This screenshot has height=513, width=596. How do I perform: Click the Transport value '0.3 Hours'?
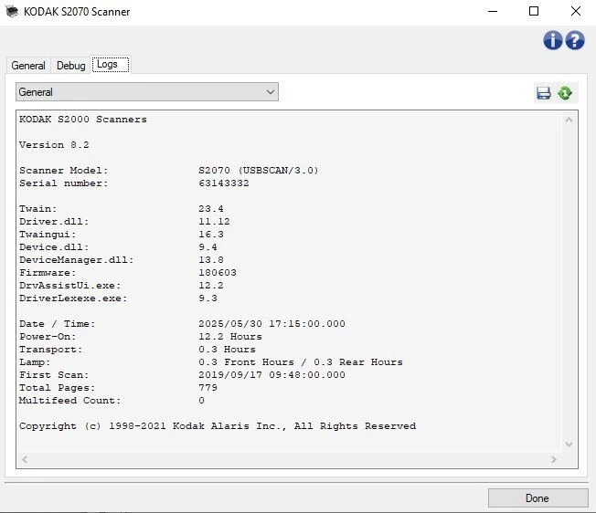(227, 350)
